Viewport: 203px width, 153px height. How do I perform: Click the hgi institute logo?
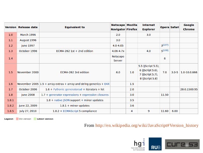138,144
